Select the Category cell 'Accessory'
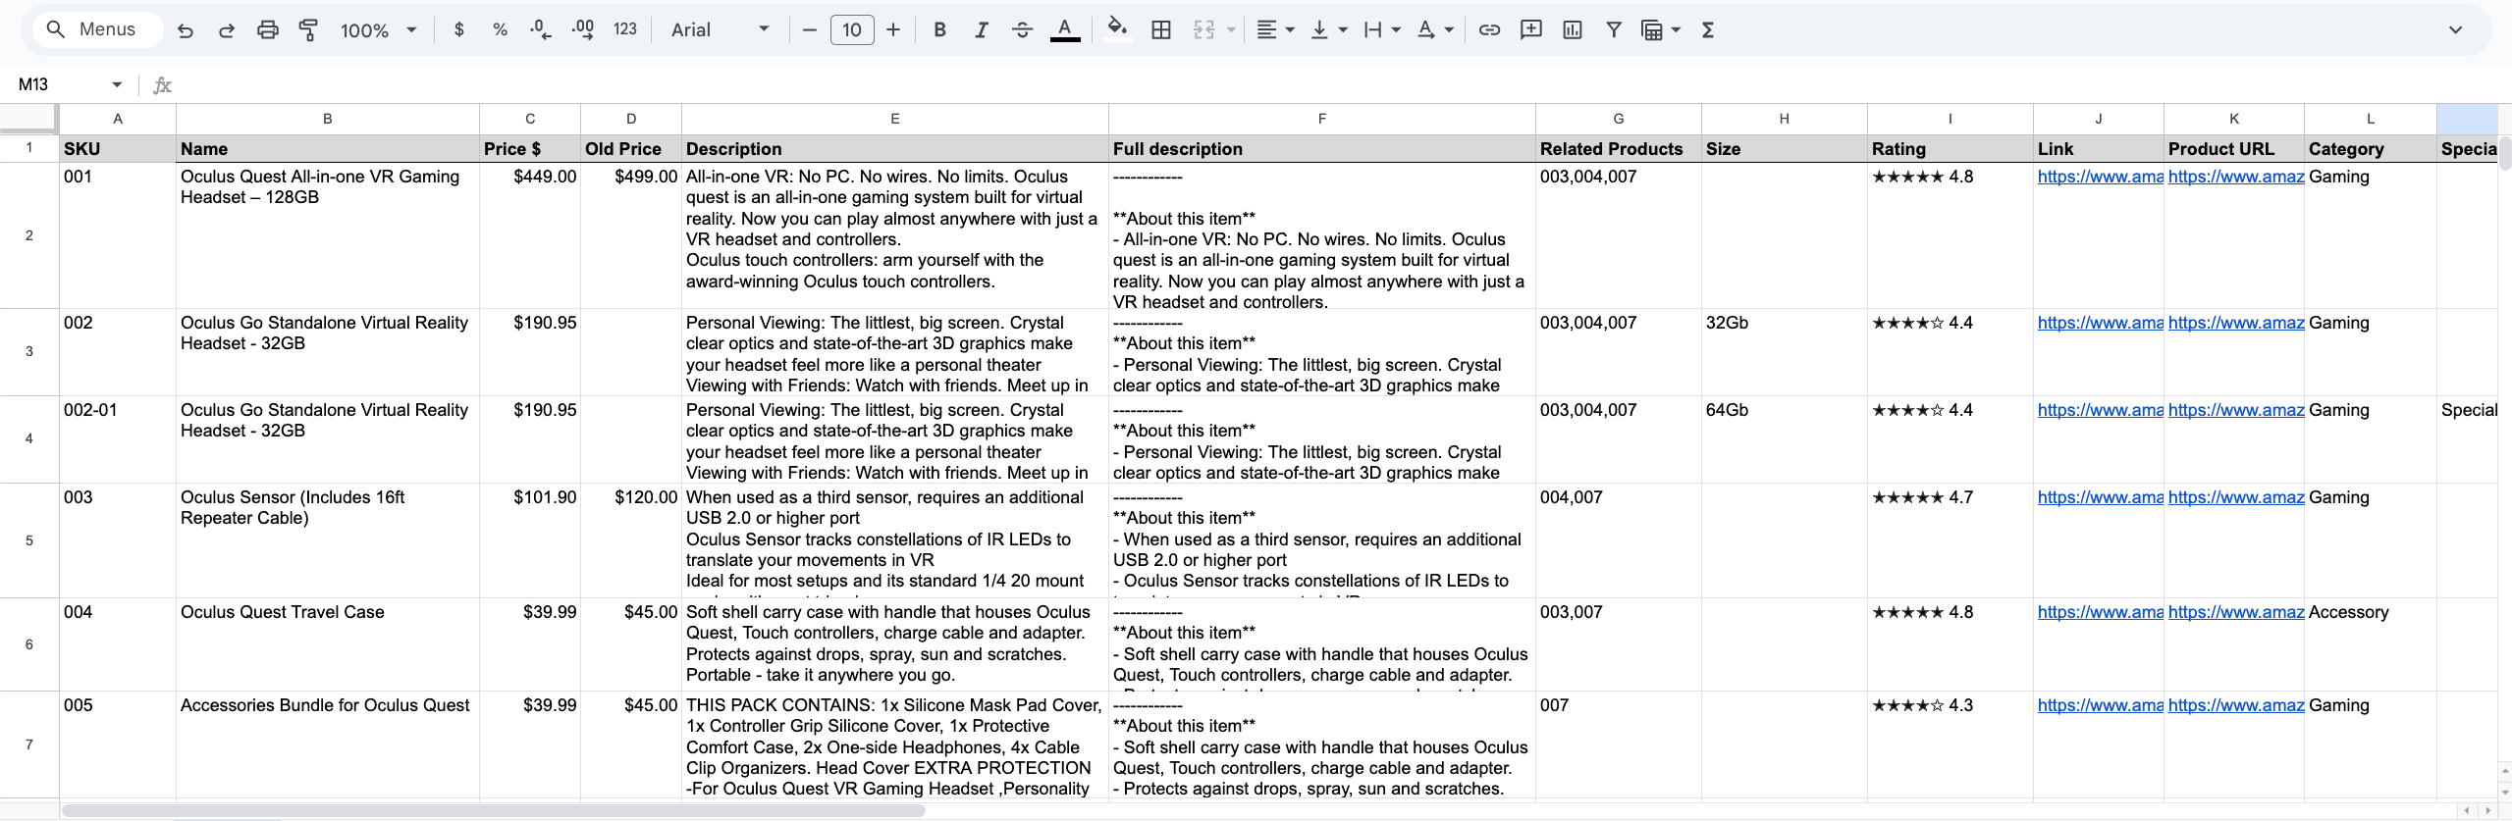 point(2371,644)
